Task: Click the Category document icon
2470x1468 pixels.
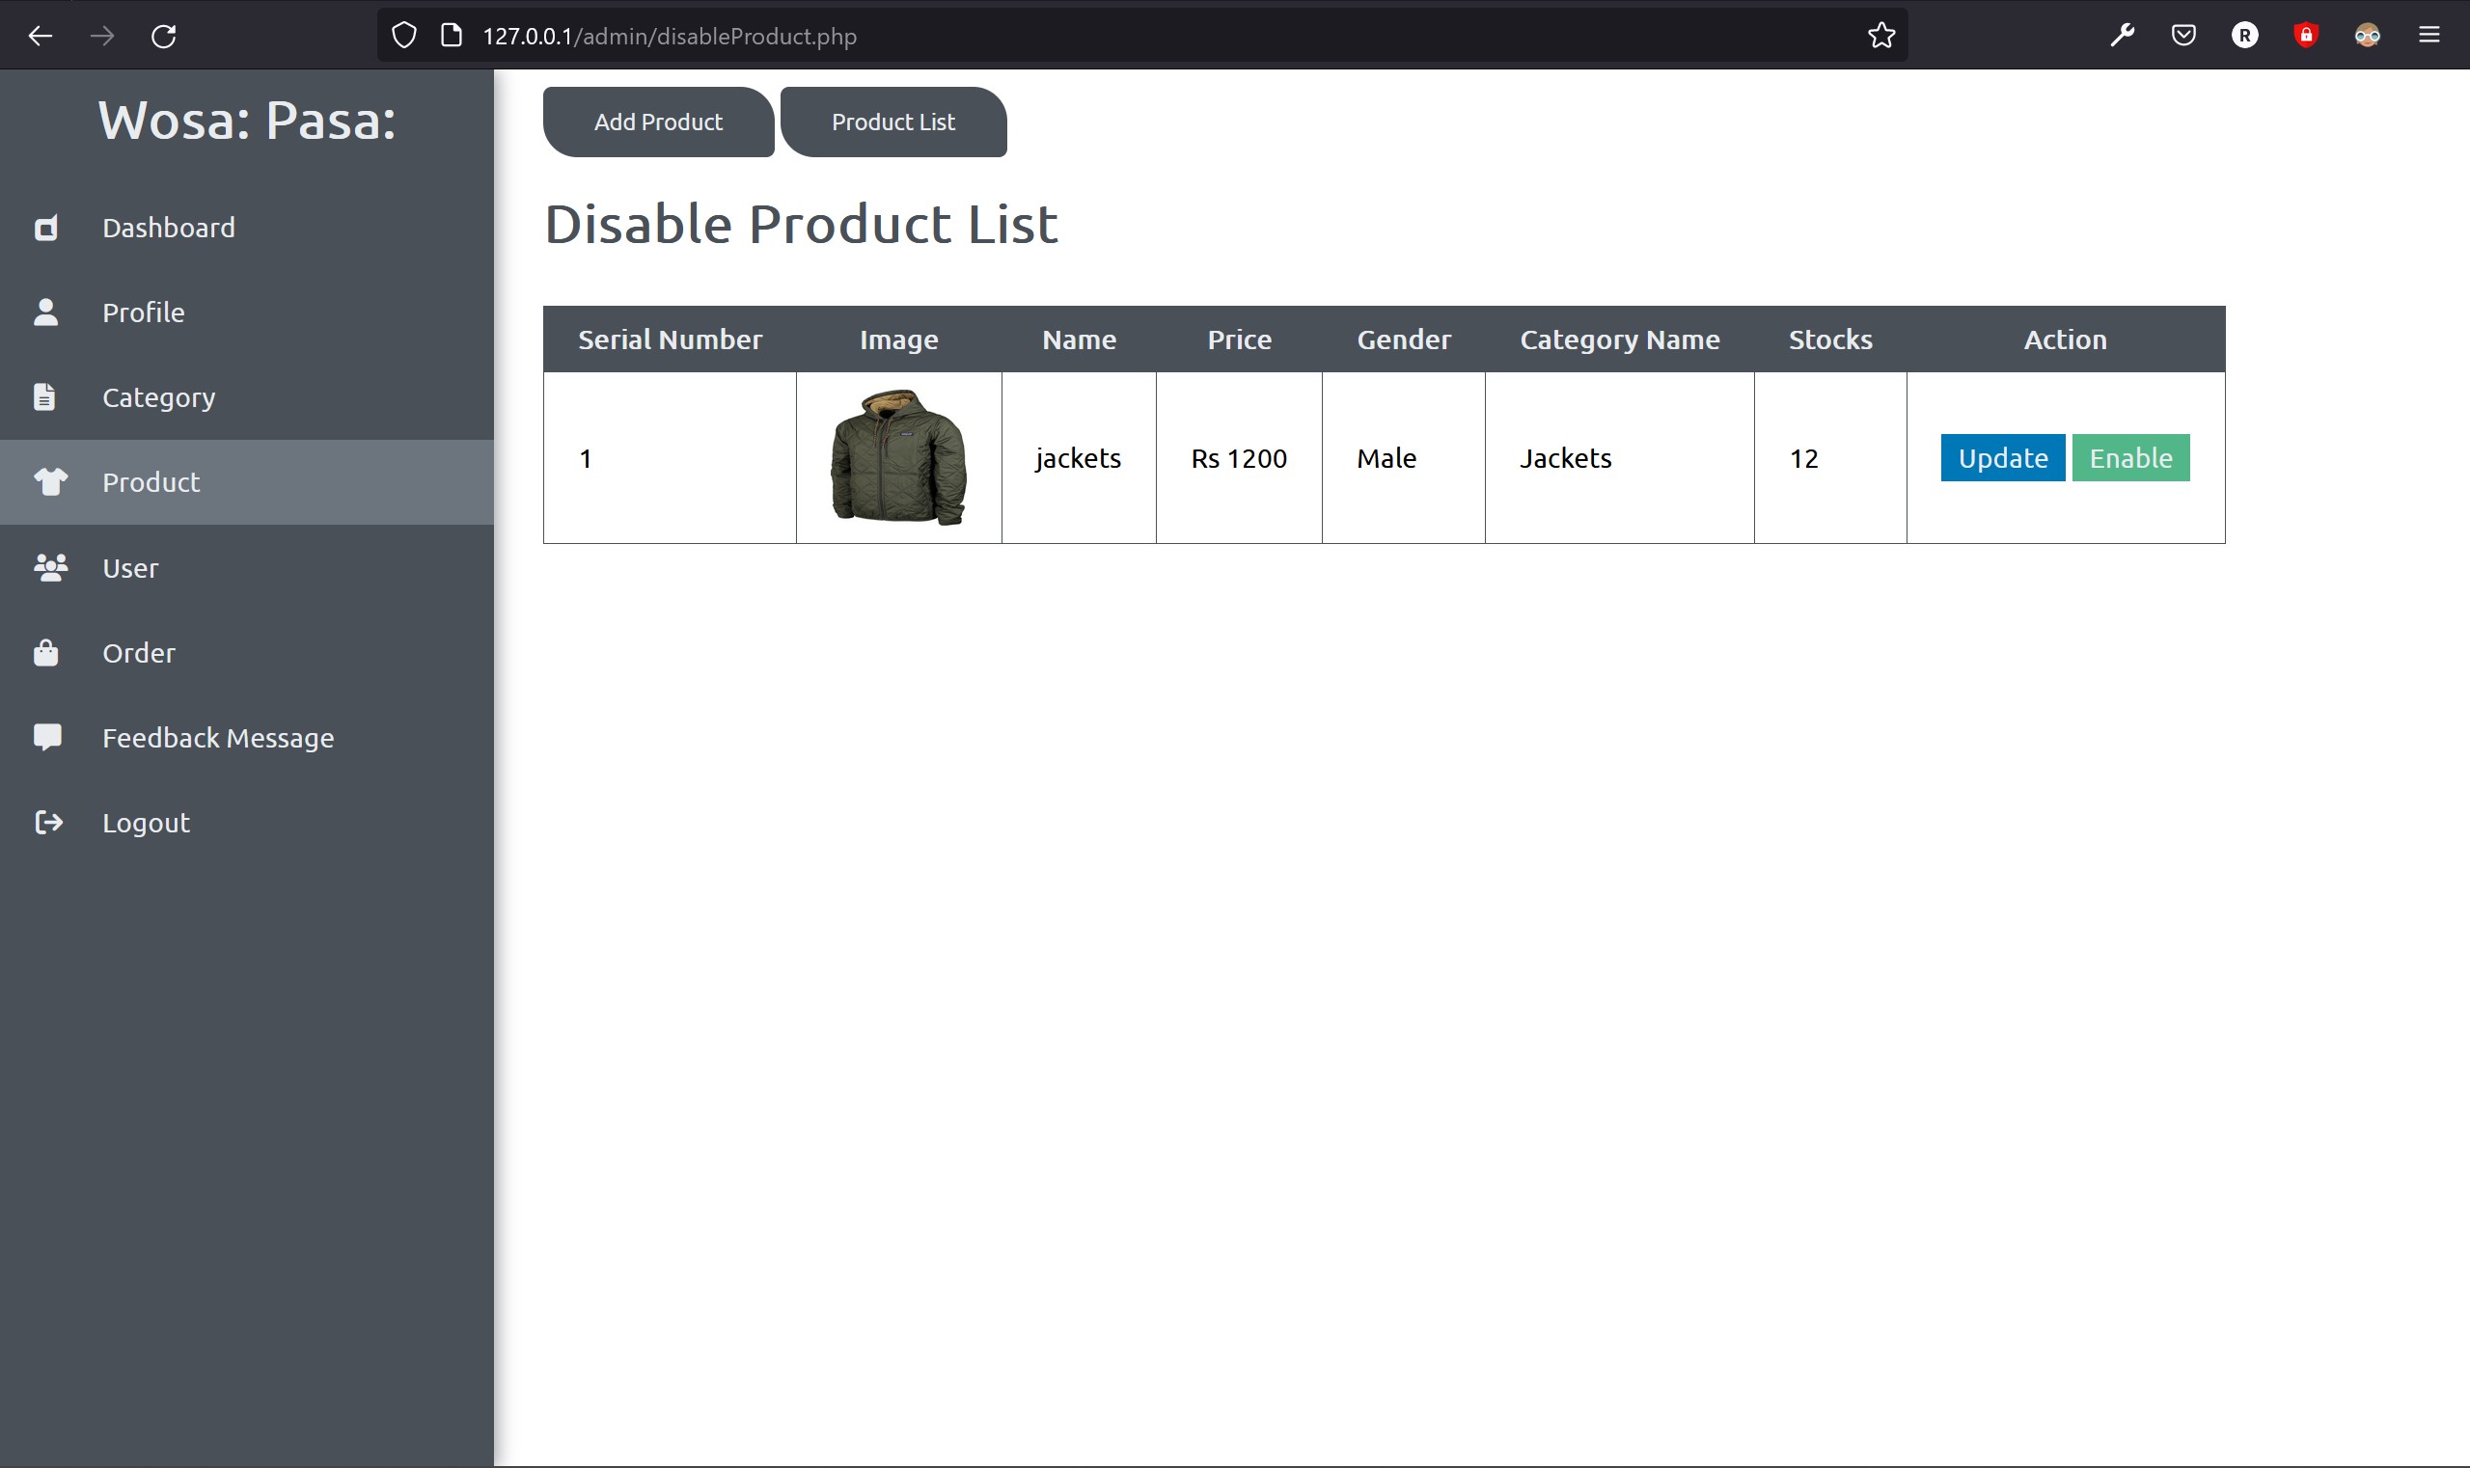Action: [x=44, y=397]
